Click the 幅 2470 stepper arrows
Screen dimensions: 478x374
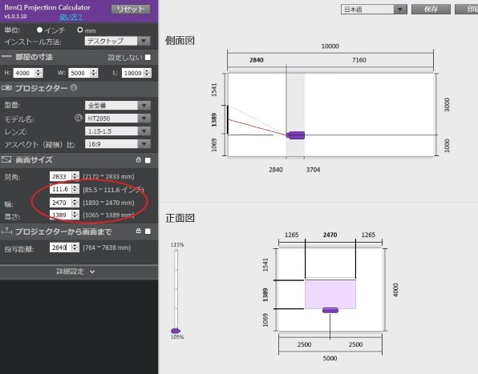[x=75, y=203]
